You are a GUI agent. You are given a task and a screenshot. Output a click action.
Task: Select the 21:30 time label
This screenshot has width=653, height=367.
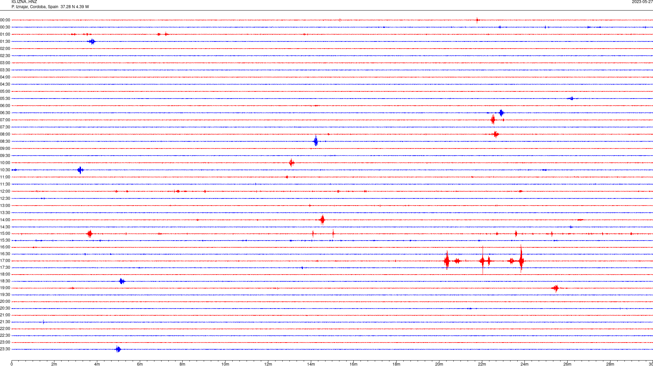(x=5, y=322)
